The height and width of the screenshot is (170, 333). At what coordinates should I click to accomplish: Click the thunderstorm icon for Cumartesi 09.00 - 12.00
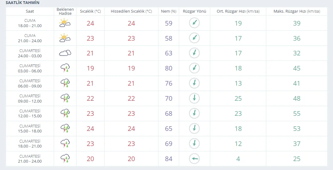[x=65, y=98]
